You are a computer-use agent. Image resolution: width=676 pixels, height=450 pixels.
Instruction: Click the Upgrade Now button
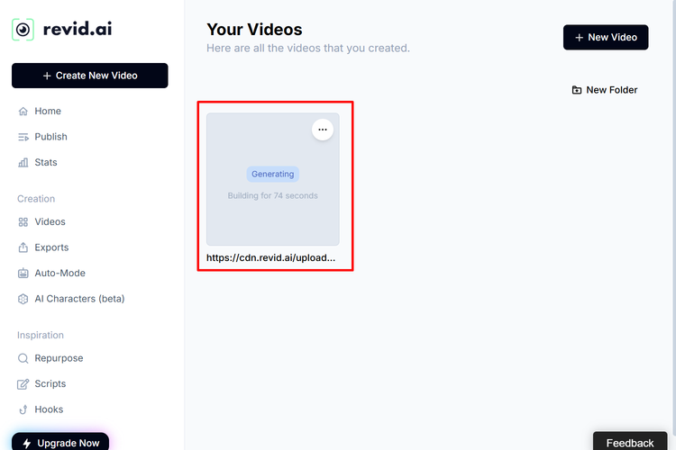tap(60, 442)
